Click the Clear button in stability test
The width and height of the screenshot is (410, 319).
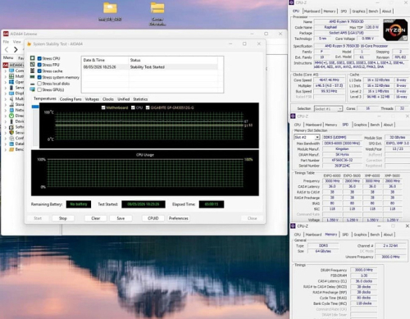[96, 218]
